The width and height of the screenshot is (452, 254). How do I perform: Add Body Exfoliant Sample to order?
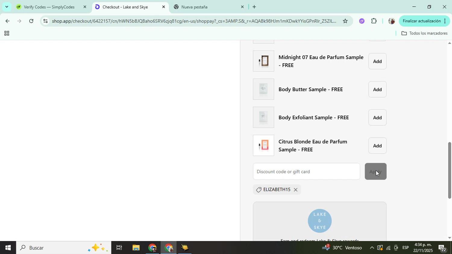(377, 118)
